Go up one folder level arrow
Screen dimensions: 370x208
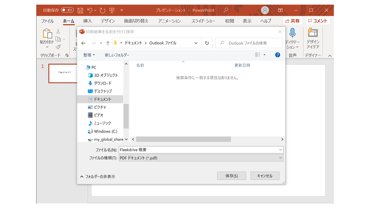coord(108,43)
